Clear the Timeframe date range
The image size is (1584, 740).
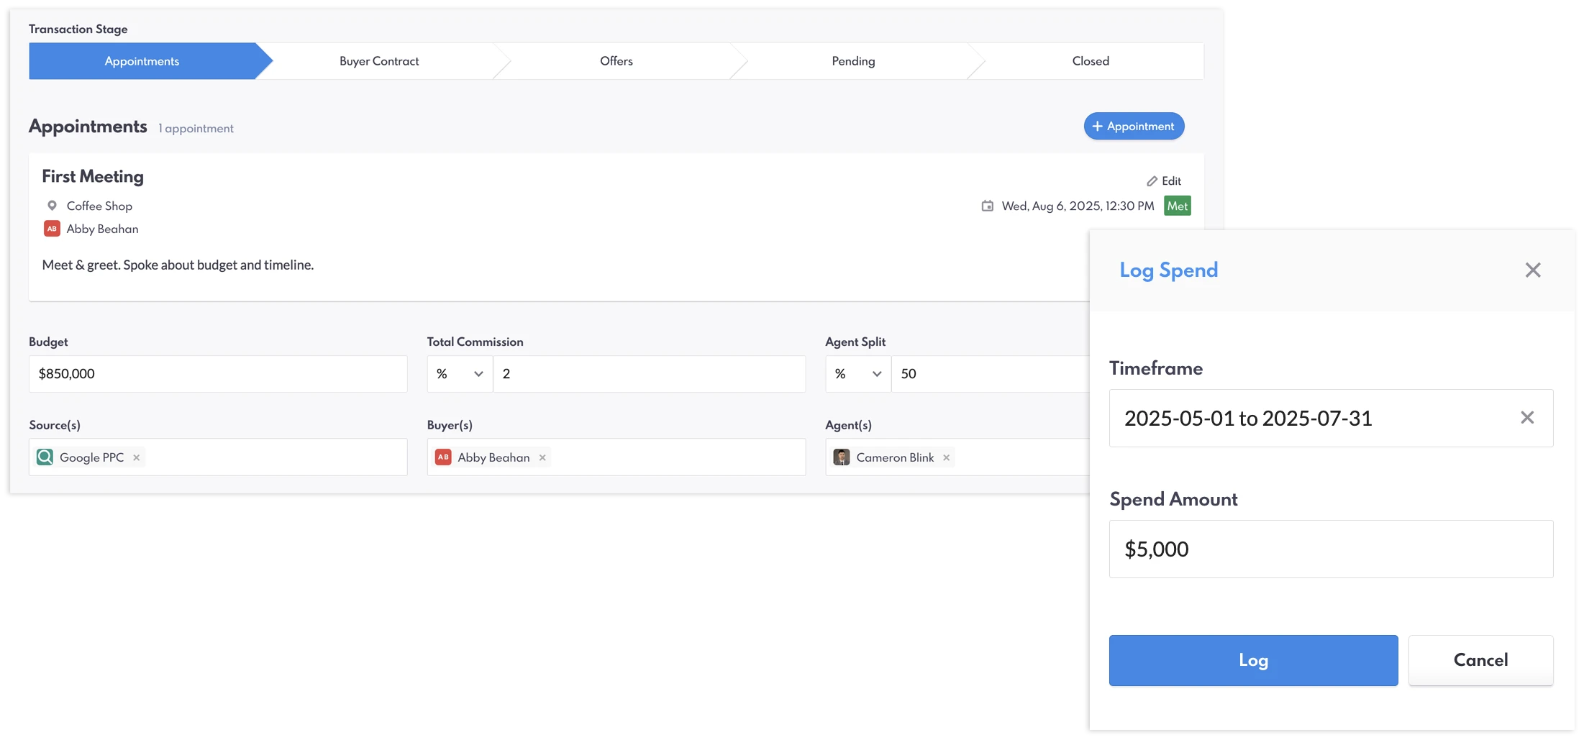(x=1527, y=418)
